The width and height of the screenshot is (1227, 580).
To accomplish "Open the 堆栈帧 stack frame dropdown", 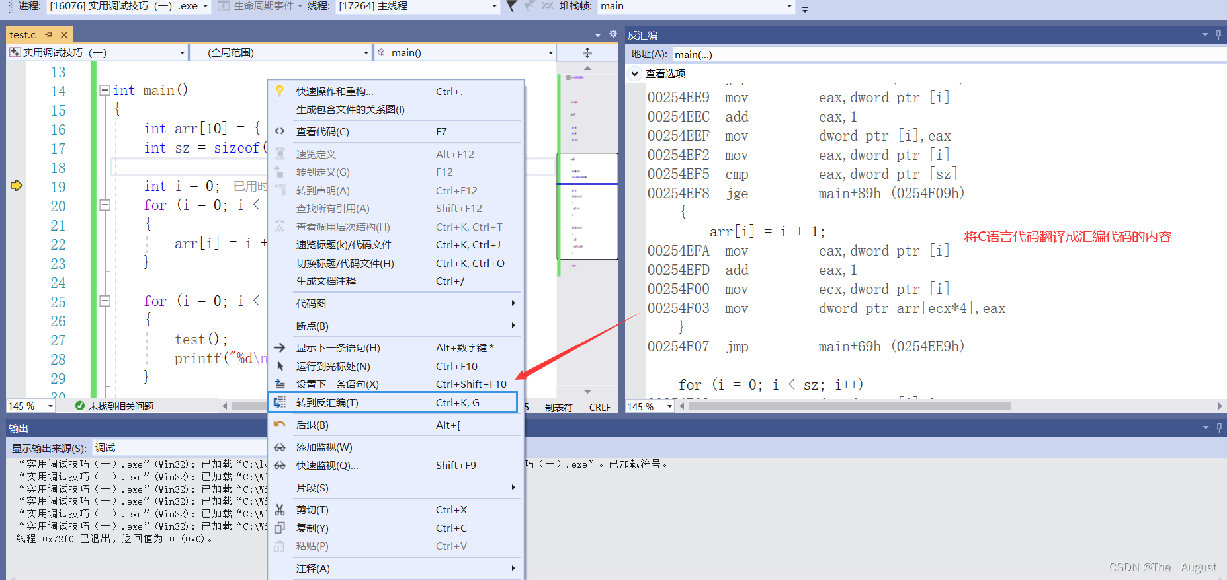I will pyautogui.click(x=789, y=6).
